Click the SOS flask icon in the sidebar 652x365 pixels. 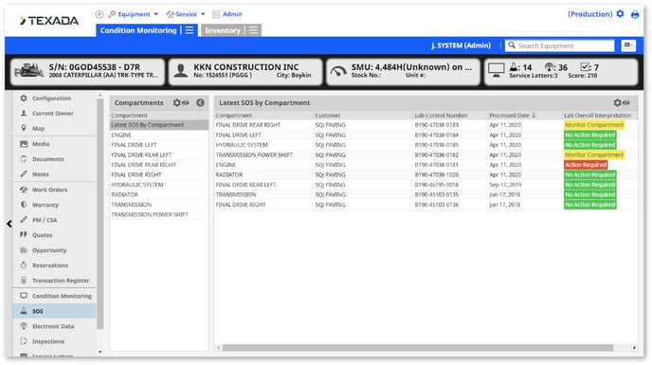point(24,311)
